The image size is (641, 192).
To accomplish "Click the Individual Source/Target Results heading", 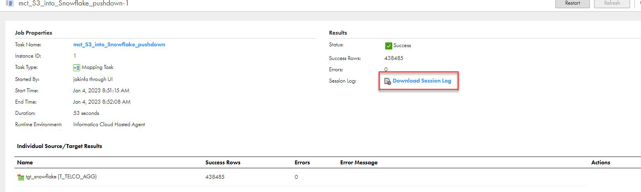I will click(x=59, y=146).
